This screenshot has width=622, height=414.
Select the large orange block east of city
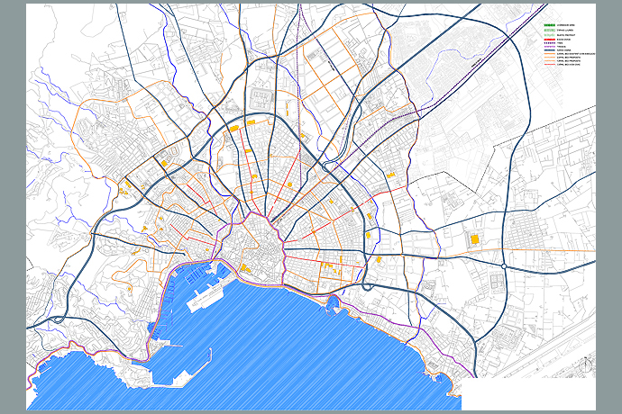[473, 239]
